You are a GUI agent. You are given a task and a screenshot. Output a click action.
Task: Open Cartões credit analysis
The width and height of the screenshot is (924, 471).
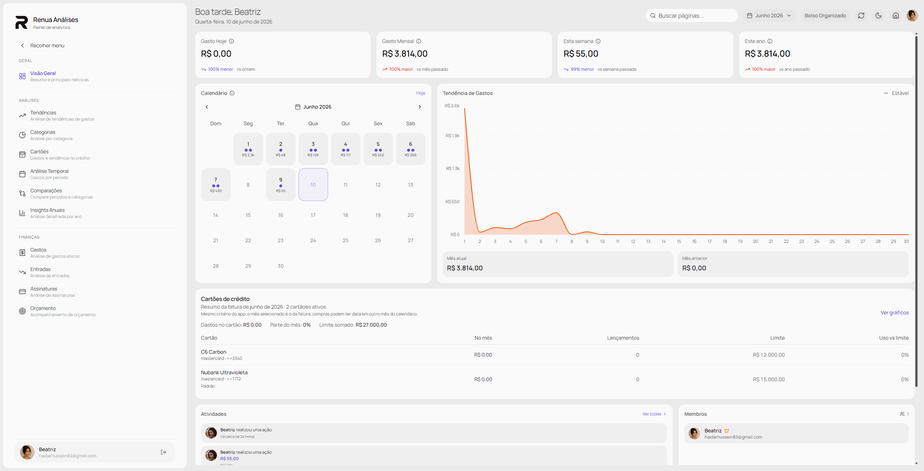click(x=95, y=154)
